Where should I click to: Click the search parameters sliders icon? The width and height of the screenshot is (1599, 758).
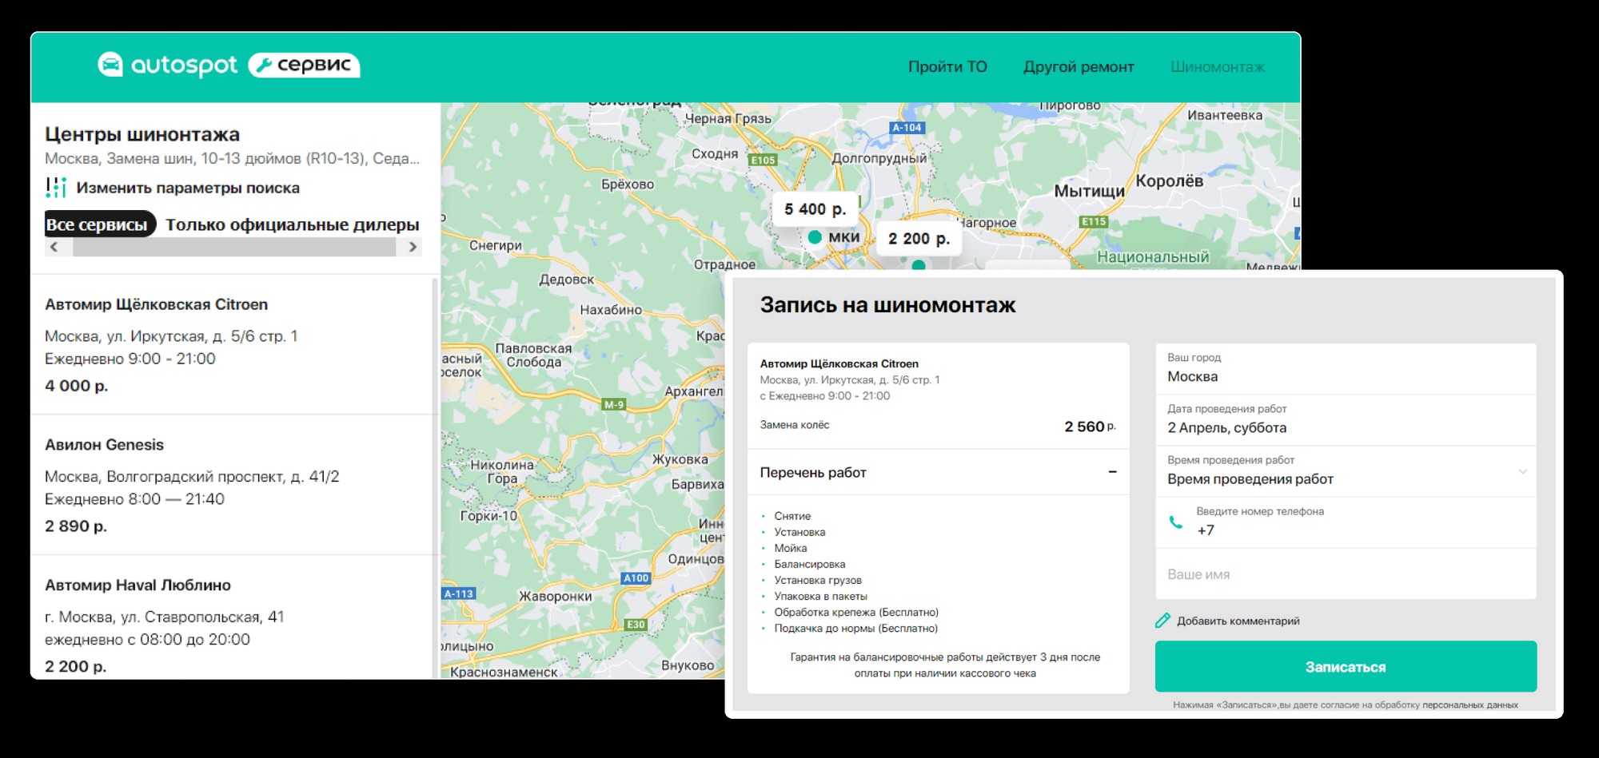(x=55, y=188)
